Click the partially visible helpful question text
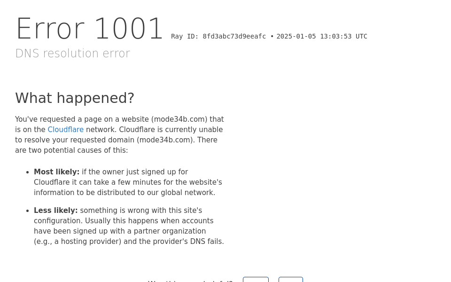 (190, 281)
